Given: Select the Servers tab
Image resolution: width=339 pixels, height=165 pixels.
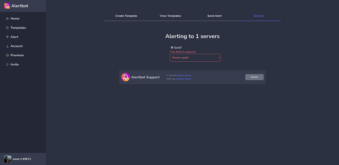Looking at the screenshot, I should [258, 16].
